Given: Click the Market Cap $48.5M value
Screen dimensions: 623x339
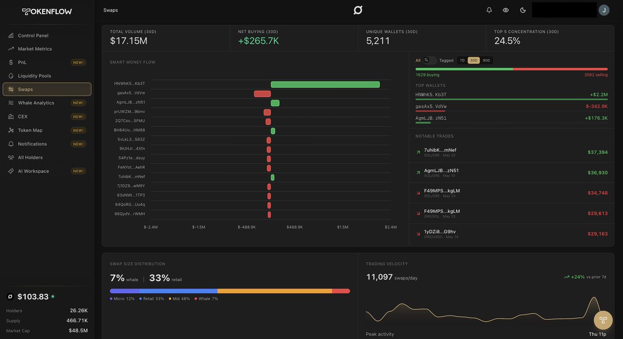Looking at the screenshot, I should [78, 331].
